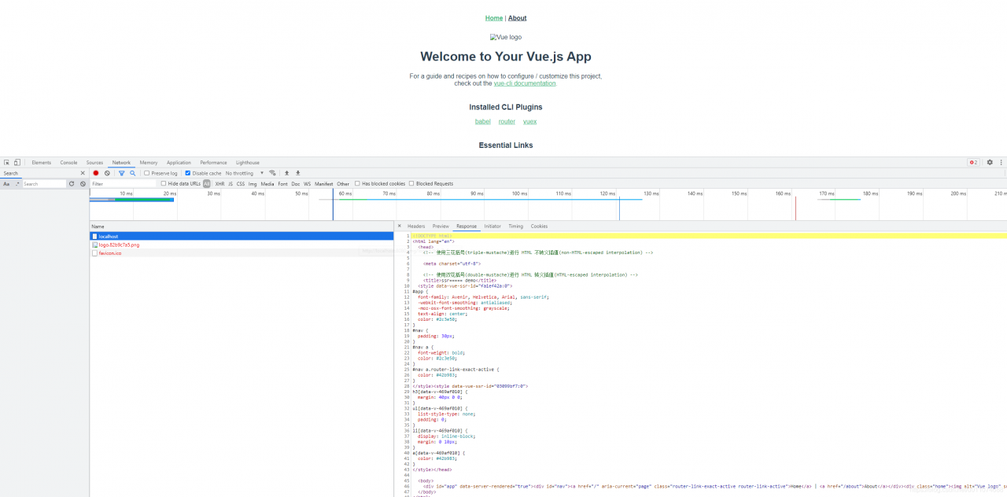Check Has blocked cookies
The height and width of the screenshot is (497, 1007).
[357, 183]
